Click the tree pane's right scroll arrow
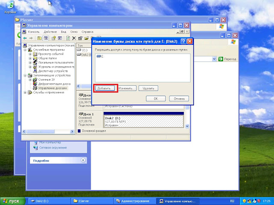 coord(72,132)
